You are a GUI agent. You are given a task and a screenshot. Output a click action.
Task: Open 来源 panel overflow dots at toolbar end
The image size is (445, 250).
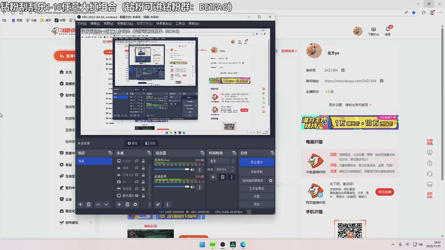pyautogui.click(x=149, y=204)
